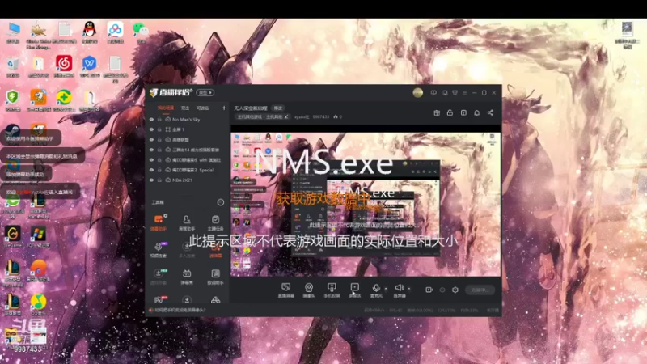Select the Live Screen monitor source icon
The image size is (647, 364).
[x=285, y=288]
